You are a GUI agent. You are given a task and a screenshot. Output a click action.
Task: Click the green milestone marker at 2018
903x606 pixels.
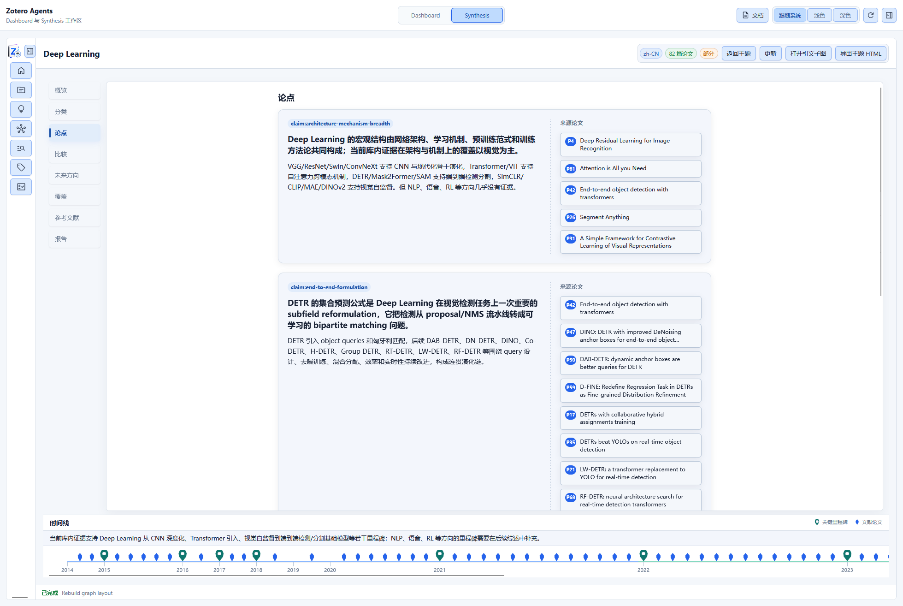256,555
